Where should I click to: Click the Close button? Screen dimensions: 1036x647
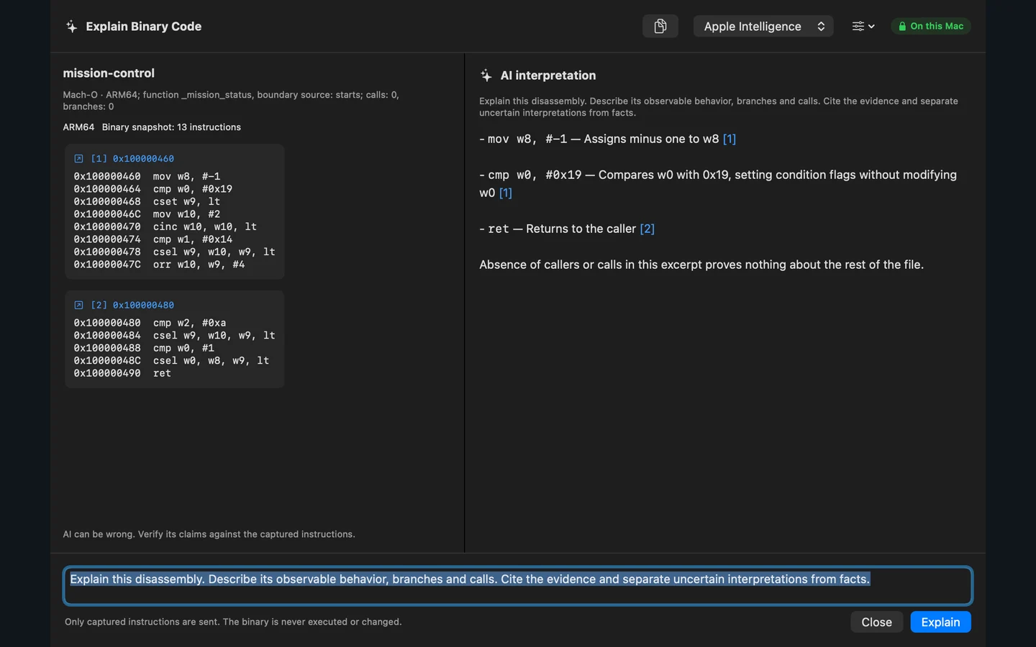tap(876, 622)
